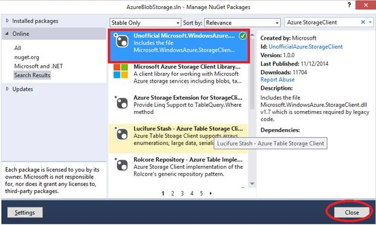Image resolution: width=376 pixels, height=225 pixels.
Task: Click the Settings button
Action: point(25,212)
